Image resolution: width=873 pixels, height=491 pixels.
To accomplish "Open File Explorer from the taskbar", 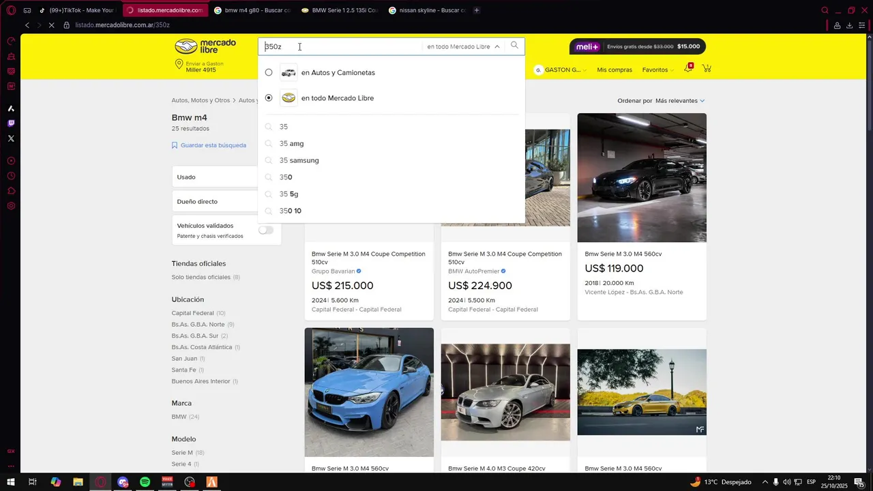I will tap(78, 482).
